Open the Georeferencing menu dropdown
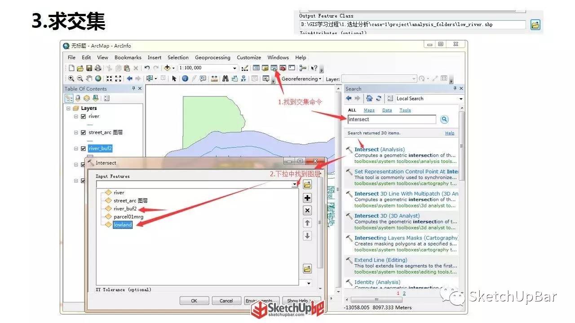The image size is (575, 323). [x=301, y=79]
